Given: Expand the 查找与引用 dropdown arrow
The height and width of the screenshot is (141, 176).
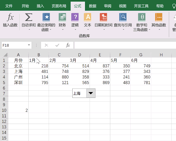Looking at the screenshot, I should tap(123, 29).
